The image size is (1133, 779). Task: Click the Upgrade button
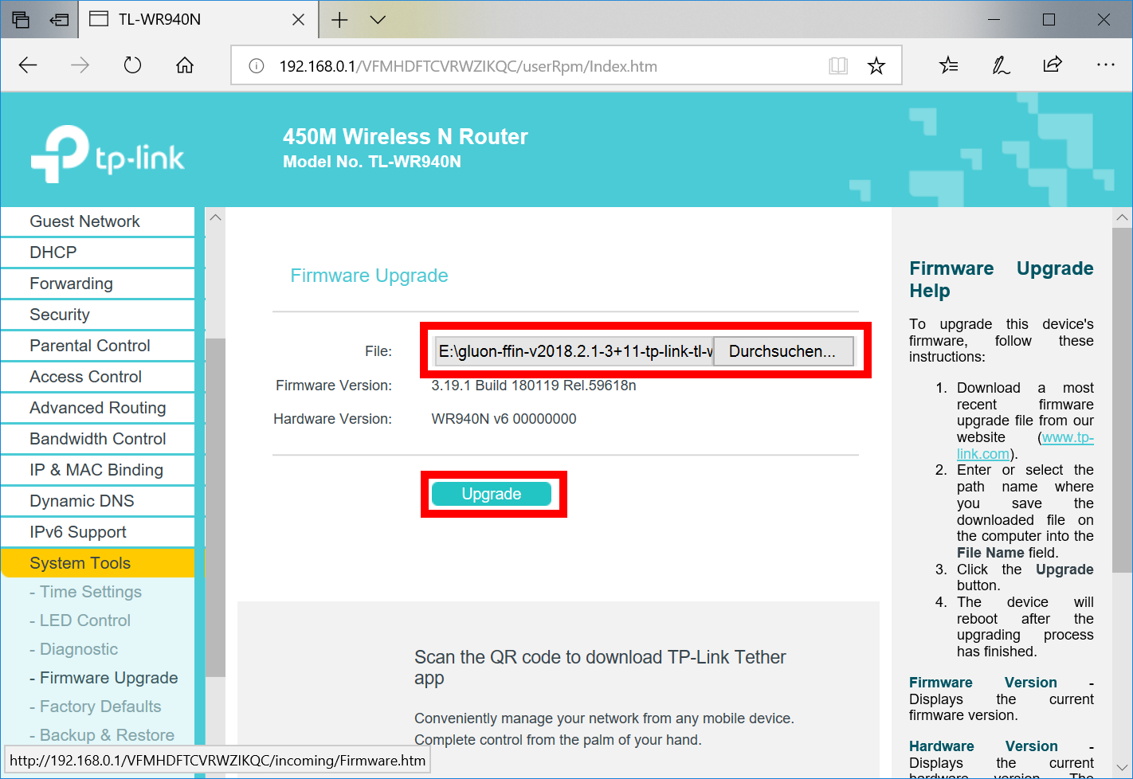[x=492, y=494]
